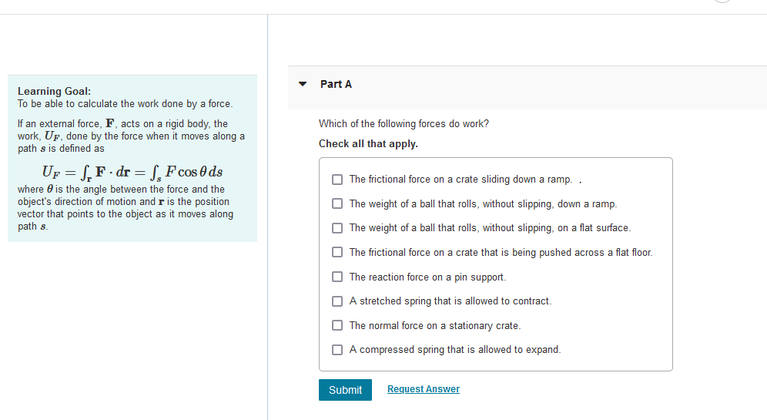Click the label text 'A compressed spring that is allowed to expand'

point(455,350)
